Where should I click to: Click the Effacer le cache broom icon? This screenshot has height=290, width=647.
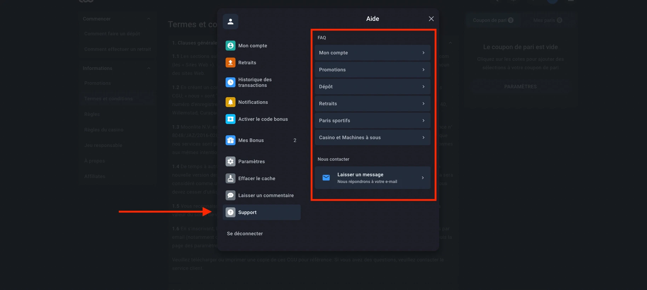pos(231,178)
